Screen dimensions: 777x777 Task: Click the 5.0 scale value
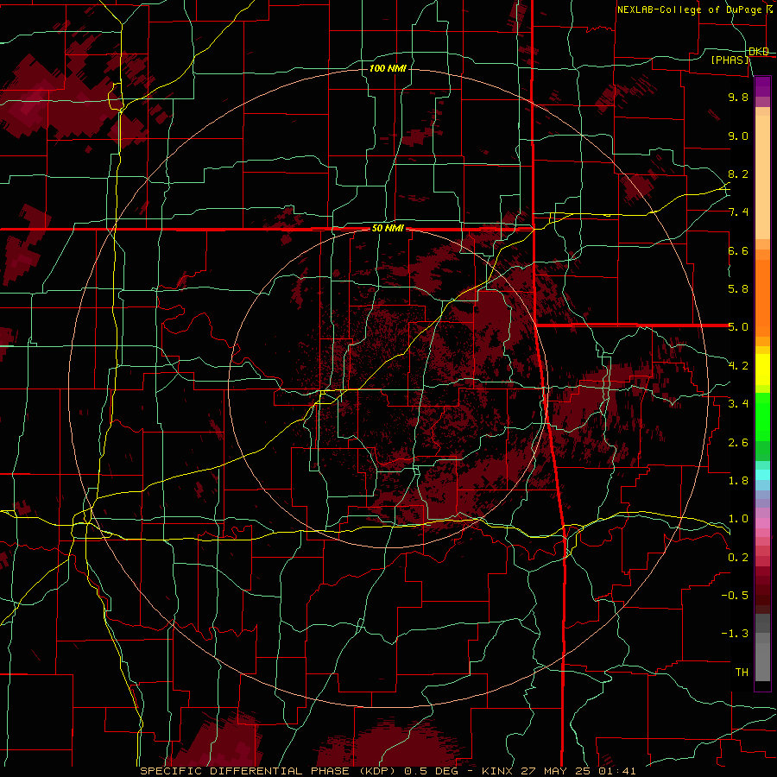(738, 327)
